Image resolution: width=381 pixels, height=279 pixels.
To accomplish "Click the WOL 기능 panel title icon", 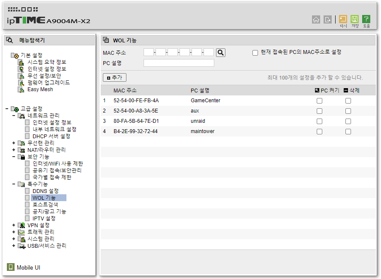I will [106, 40].
